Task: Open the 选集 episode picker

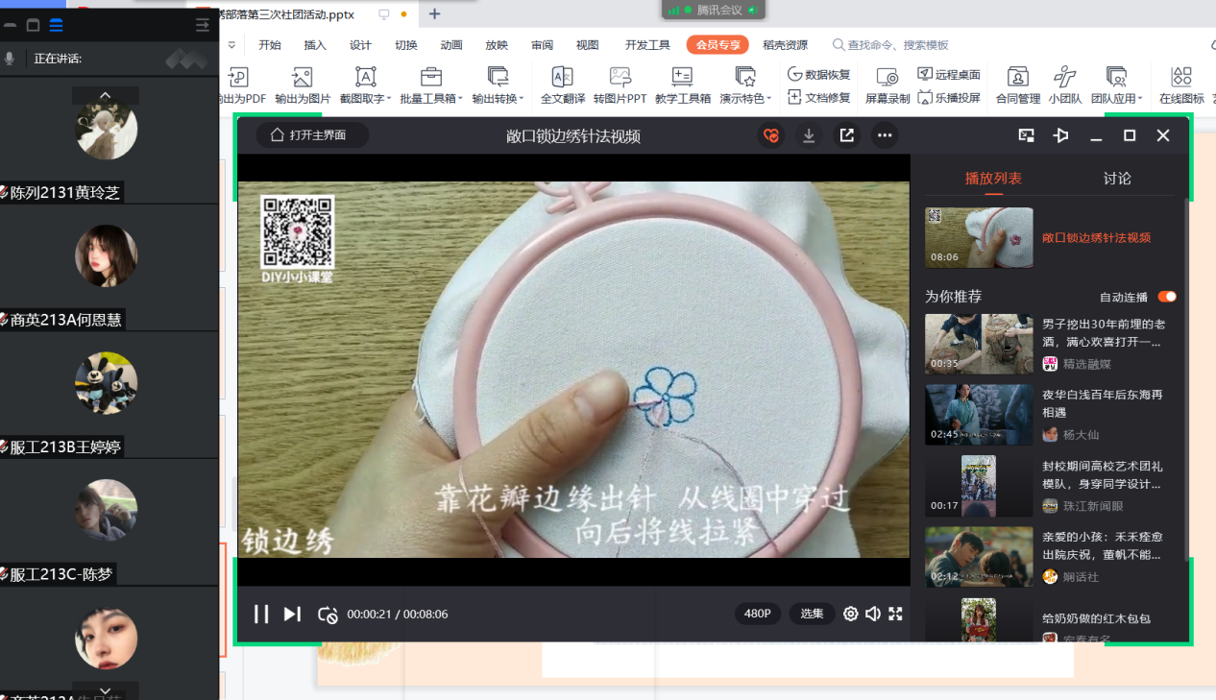Action: click(813, 614)
